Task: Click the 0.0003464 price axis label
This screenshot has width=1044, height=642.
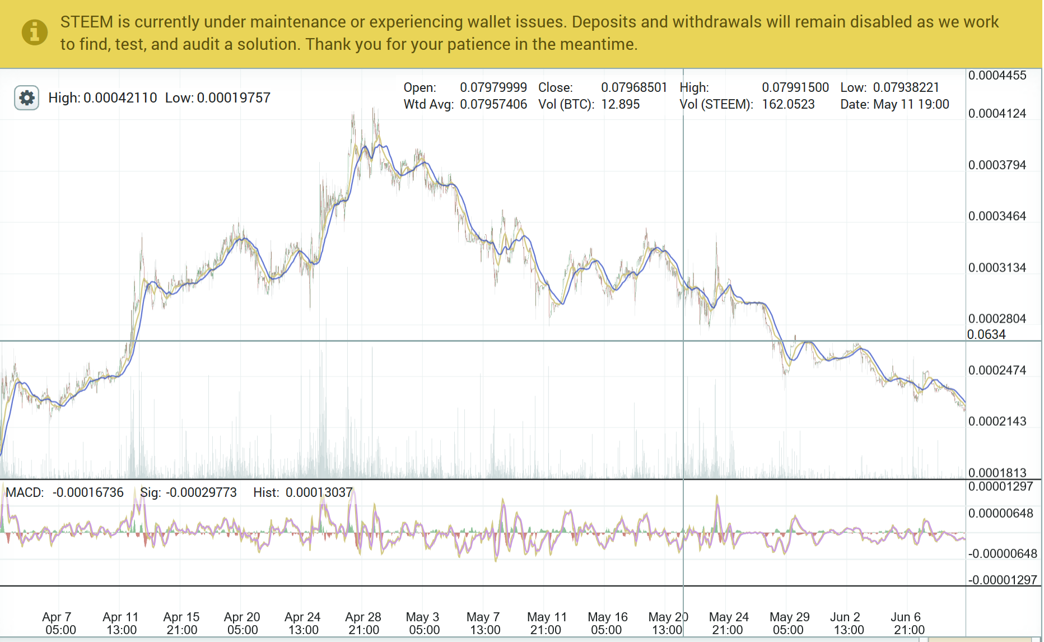Action: (998, 216)
